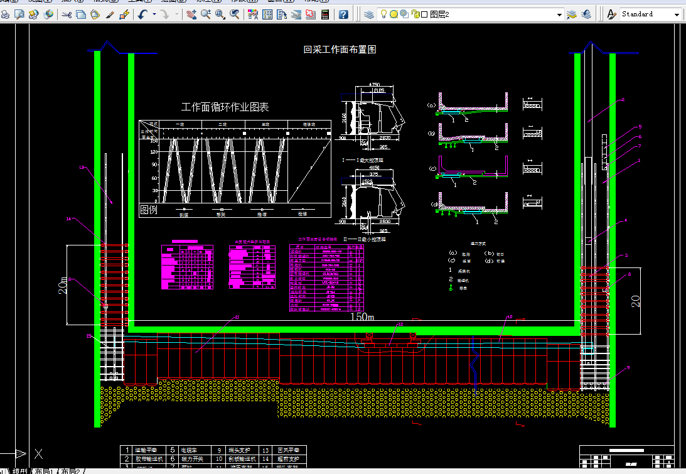Click table cell 电缆车
Viewport: 686px width, 474px height.
[189, 450]
